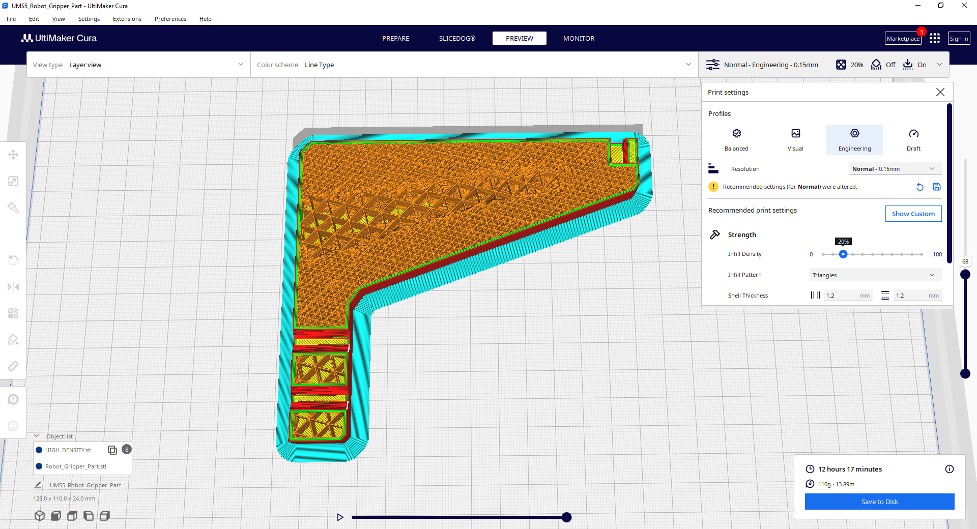The image size is (977, 529).
Task: Open the Infill Pattern Triangles dropdown
Action: point(875,275)
